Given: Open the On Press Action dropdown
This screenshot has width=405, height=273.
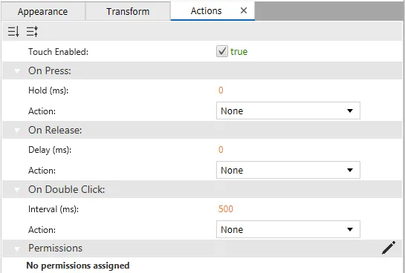Looking at the screenshot, I should point(288,111).
